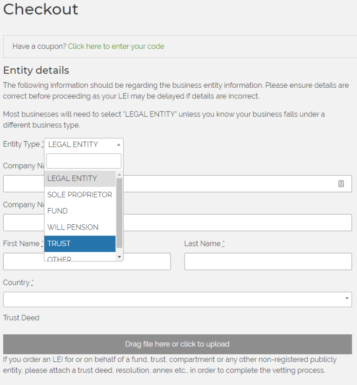The height and width of the screenshot is (385, 357).
Task: Click the autofill icon inside the Company Name field
Action: pos(341,183)
